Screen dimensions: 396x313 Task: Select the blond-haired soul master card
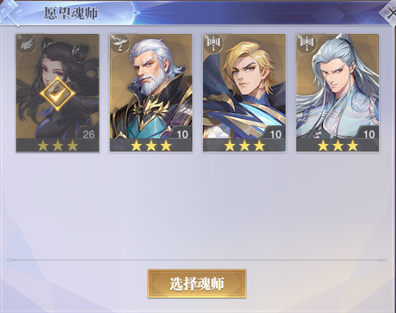[244, 93]
